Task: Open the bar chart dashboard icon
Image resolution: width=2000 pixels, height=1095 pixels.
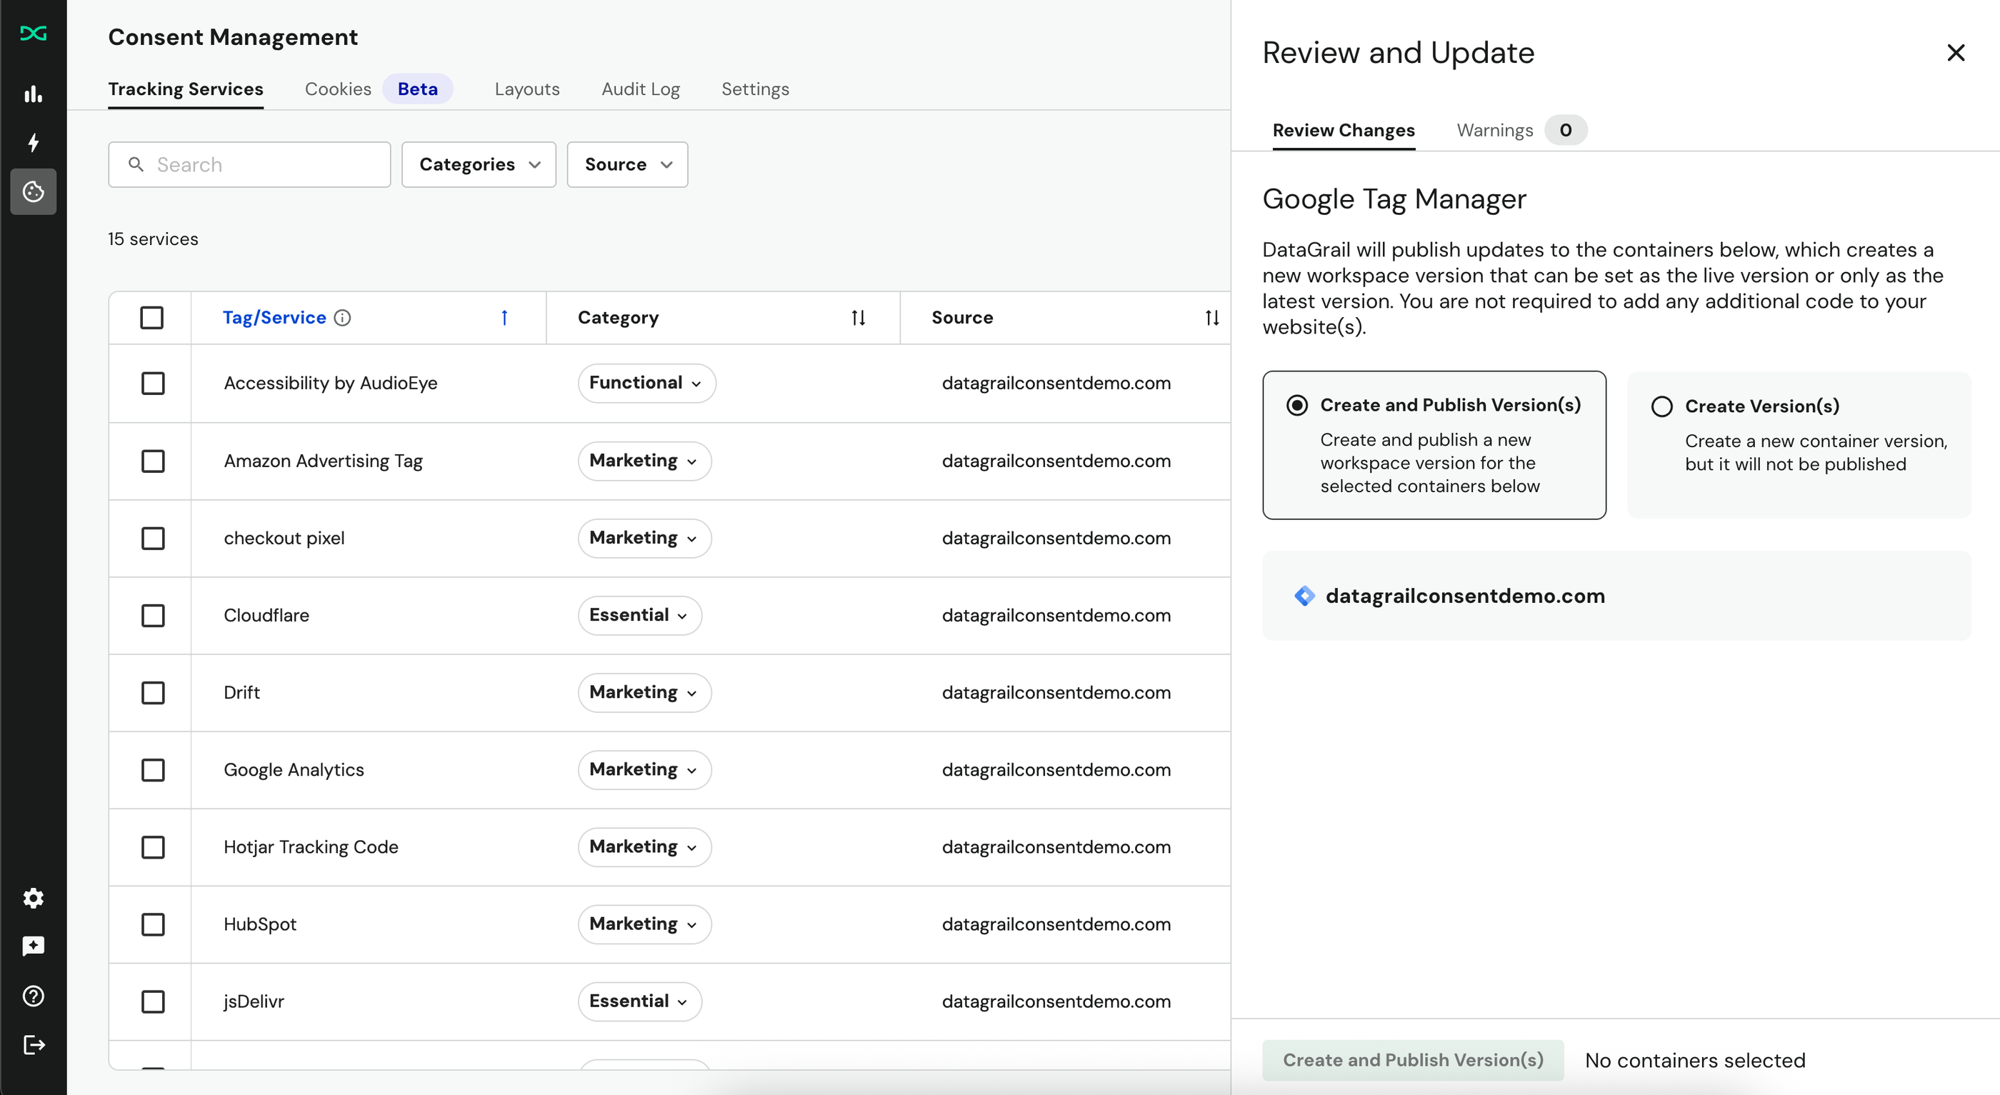Action: coord(34,95)
